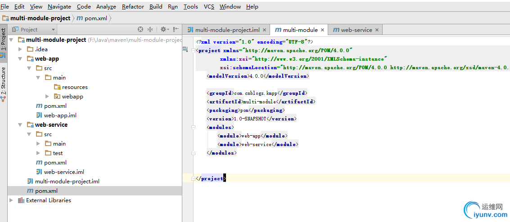This screenshot has width=510, height=222.
Task: Open the Help menu
Action: click(x=252, y=6)
